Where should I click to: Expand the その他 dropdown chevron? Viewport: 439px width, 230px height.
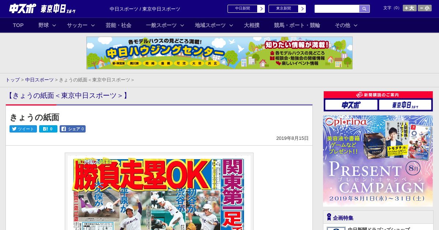point(356,25)
